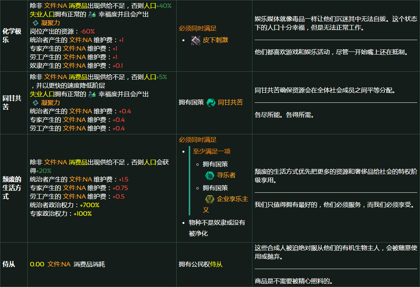The image size is (420, 287).
Task: Open 消费品 link in 同甘共苦 row
Action: [78, 77]
